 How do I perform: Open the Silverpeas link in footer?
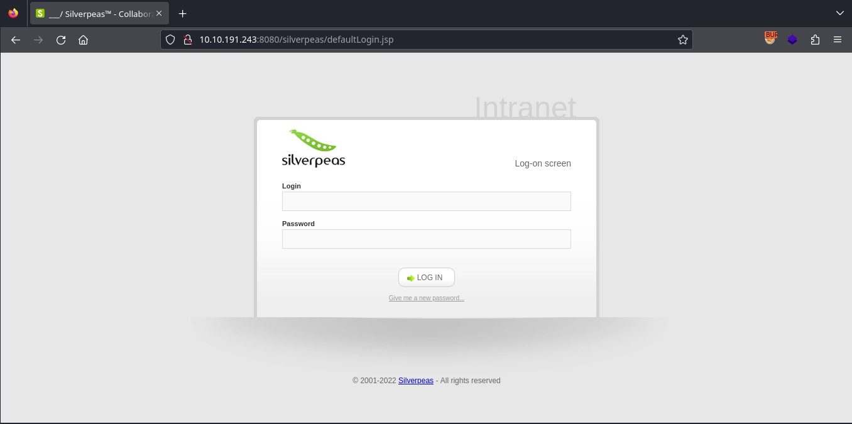[415, 381]
